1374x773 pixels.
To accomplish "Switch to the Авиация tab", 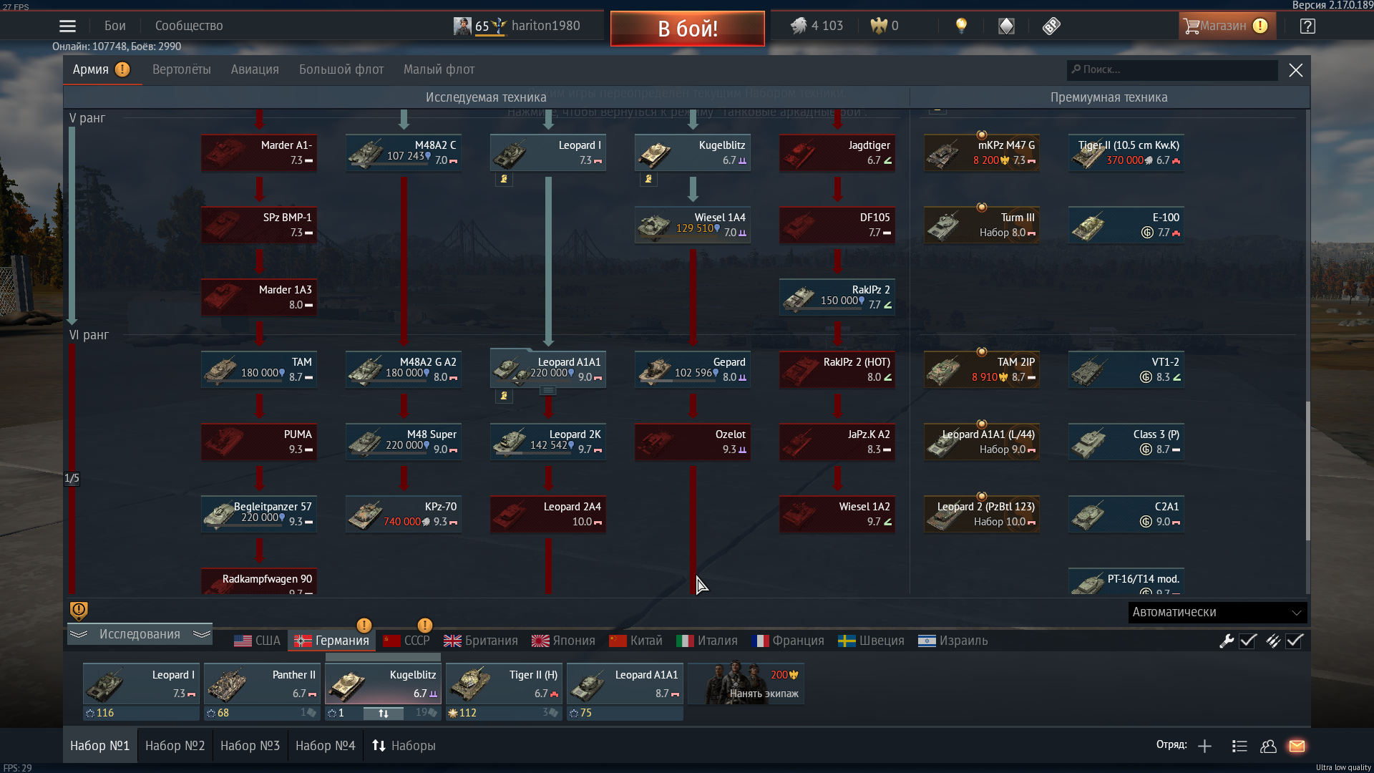I will (x=255, y=69).
